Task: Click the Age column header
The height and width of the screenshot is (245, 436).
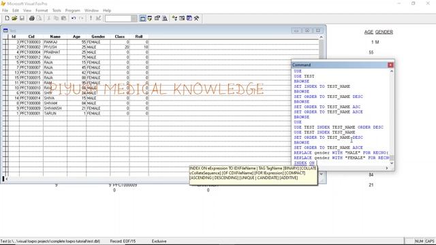Action: click(76, 37)
